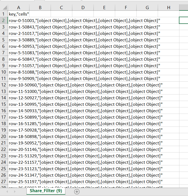Select row 3 header
The width and height of the screenshot is (188, 196).
(4, 27)
